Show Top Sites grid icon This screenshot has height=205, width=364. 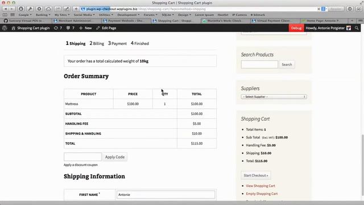pyautogui.click(x=13, y=15)
